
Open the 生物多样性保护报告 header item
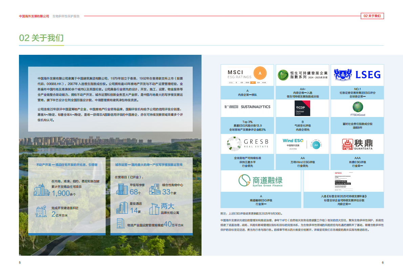click(x=65, y=16)
